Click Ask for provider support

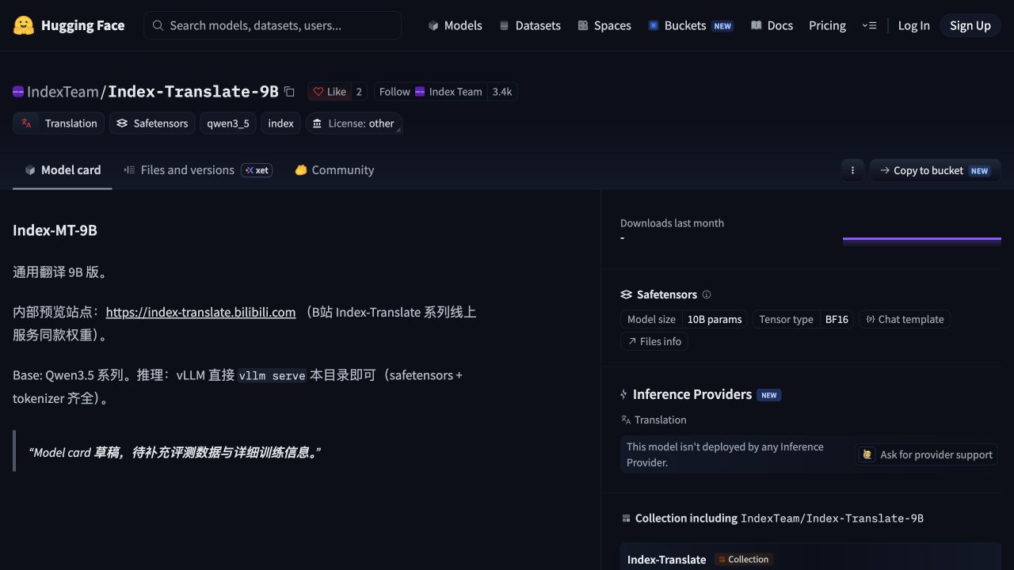(x=928, y=454)
